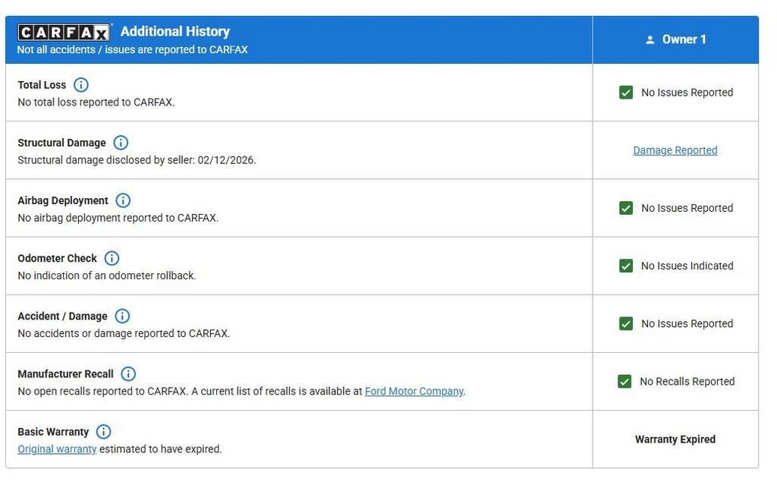Click the Basic Warranty info icon

coord(103,431)
